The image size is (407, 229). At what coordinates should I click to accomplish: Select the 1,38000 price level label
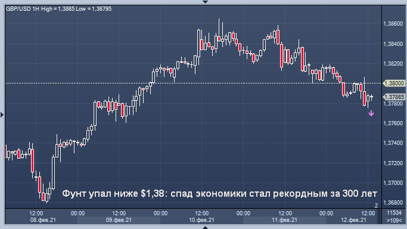click(x=394, y=83)
